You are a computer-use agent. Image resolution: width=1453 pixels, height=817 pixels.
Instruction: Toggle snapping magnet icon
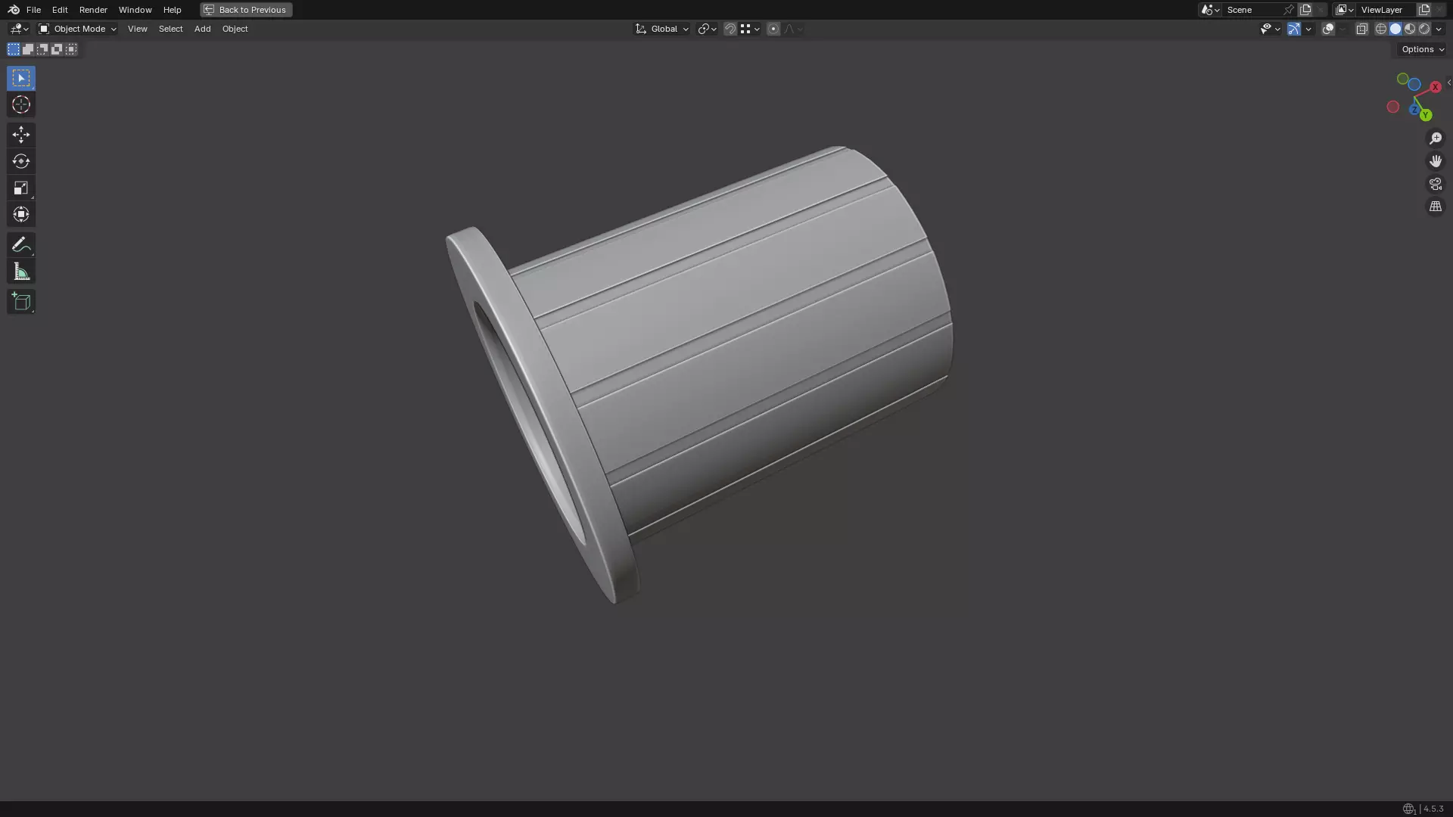(730, 29)
